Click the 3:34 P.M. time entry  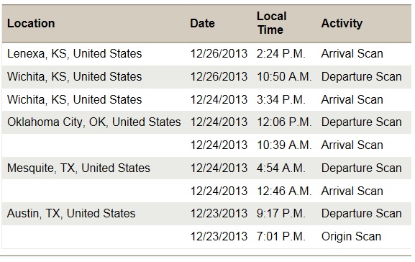click(281, 100)
